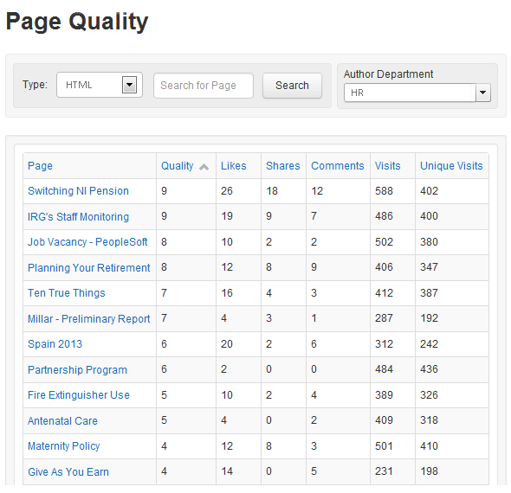511x493 pixels.
Task: Sort table by Shares column header
Action: pyautogui.click(x=283, y=166)
